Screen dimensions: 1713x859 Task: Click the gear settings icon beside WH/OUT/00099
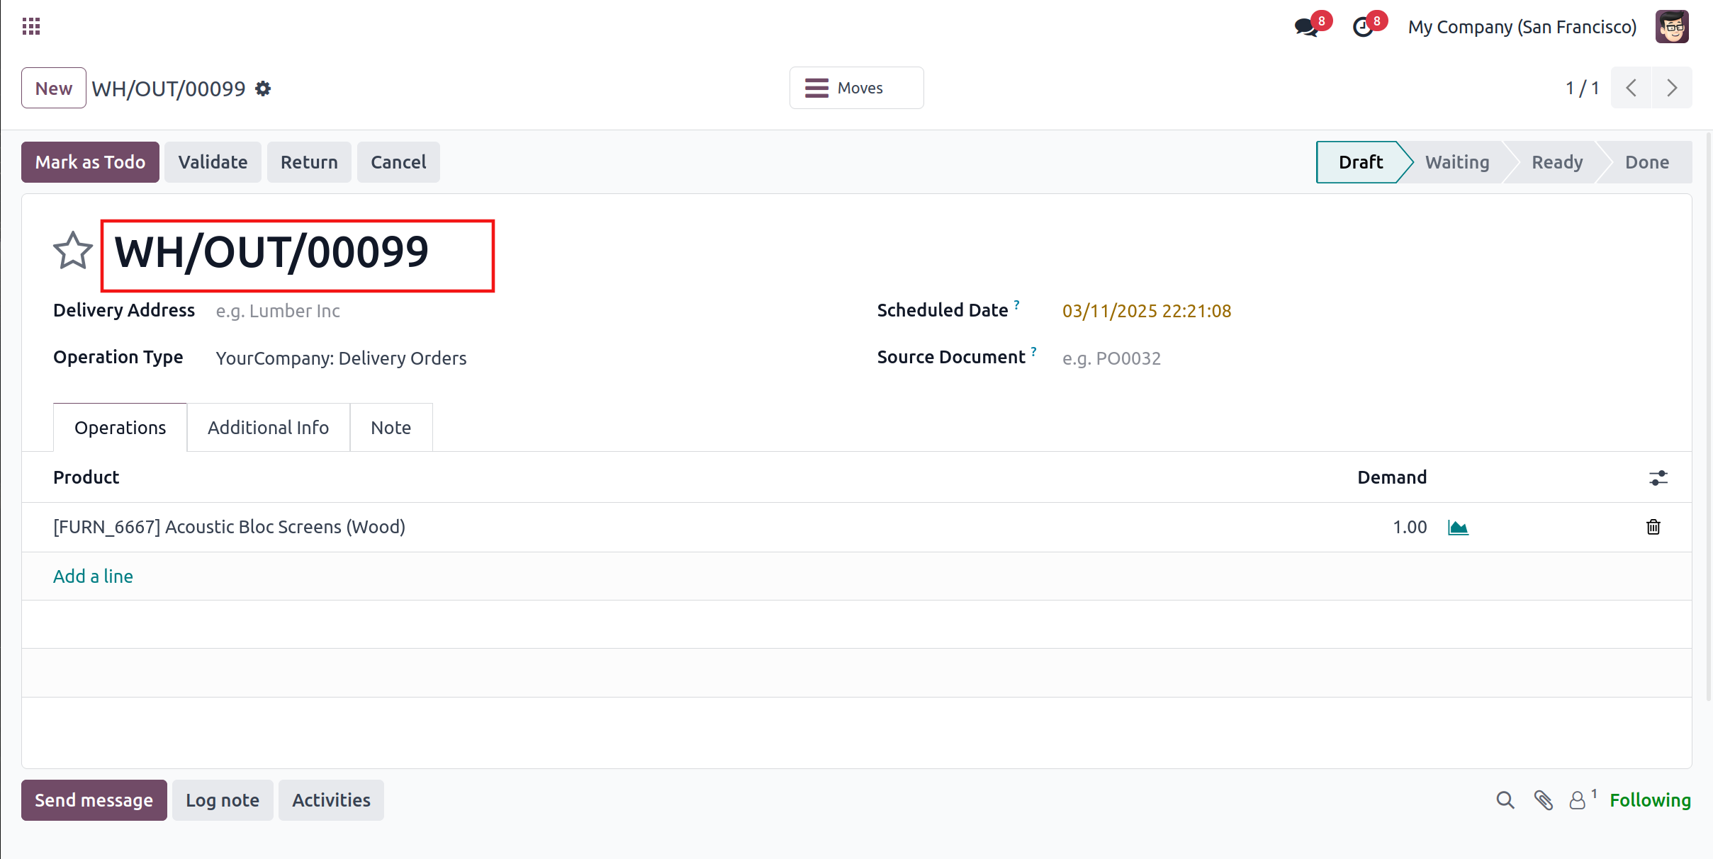point(263,89)
